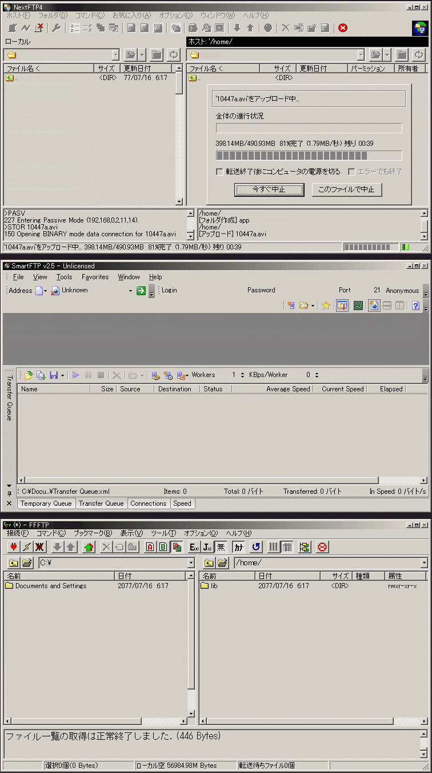The width and height of the screenshot is (432, 773).
Task: Click the 'このファイルで中止' button
Action: (346, 189)
